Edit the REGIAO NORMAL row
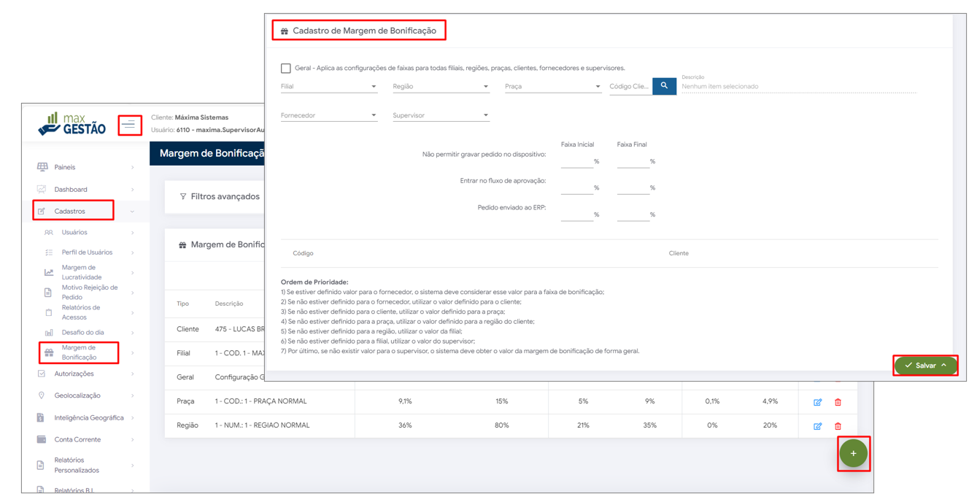 point(817,426)
